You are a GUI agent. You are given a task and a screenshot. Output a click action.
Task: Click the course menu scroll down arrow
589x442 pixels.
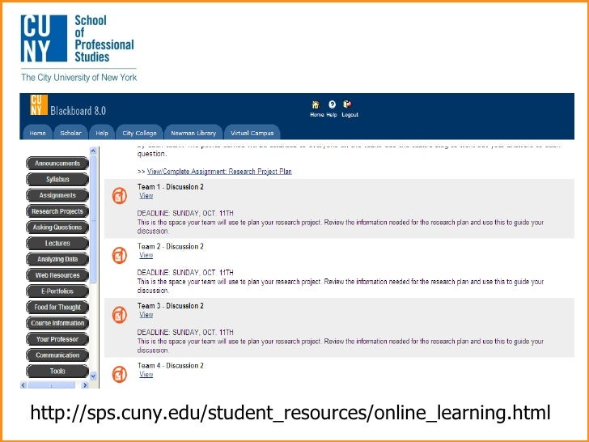point(93,376)
